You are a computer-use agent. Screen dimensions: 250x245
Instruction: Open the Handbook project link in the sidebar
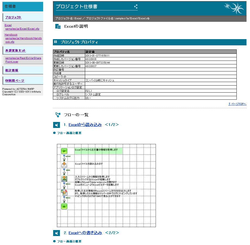[x=23, y=38]
